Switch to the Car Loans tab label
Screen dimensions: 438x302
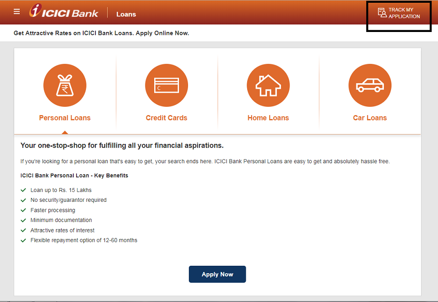370,118
